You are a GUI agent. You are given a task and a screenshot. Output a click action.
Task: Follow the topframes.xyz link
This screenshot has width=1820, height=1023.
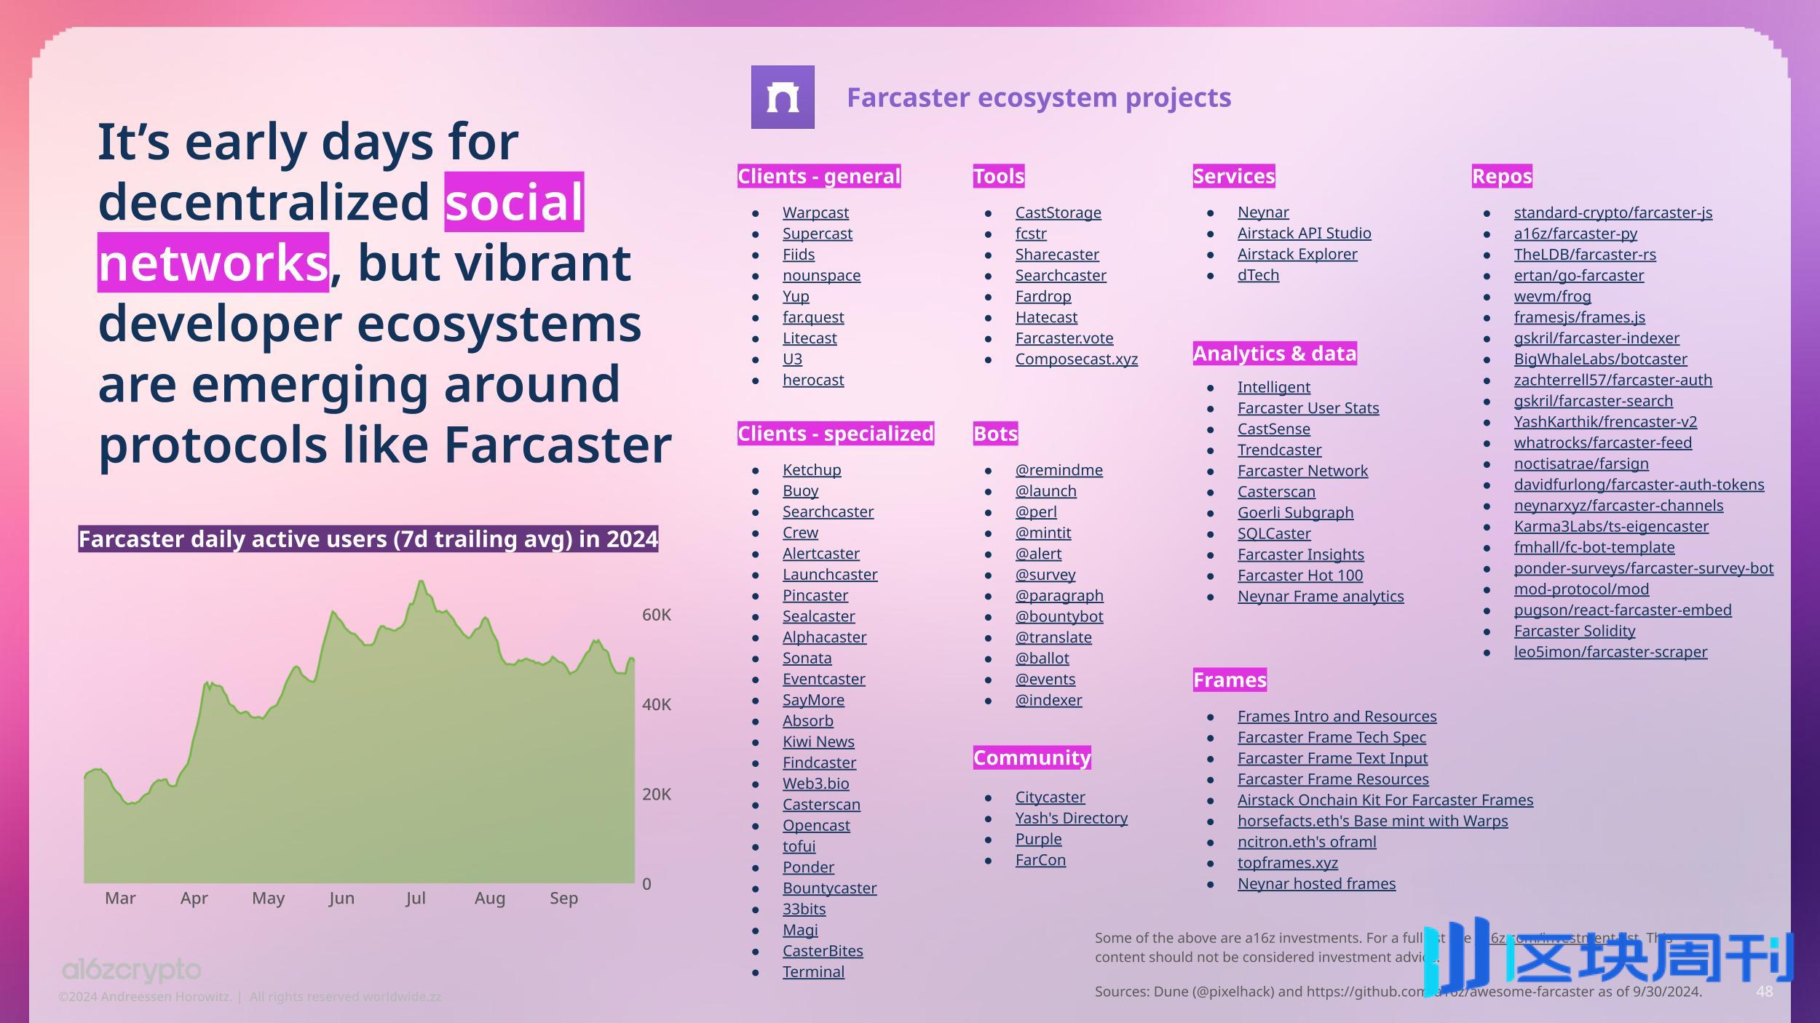tap(1288, 863)
